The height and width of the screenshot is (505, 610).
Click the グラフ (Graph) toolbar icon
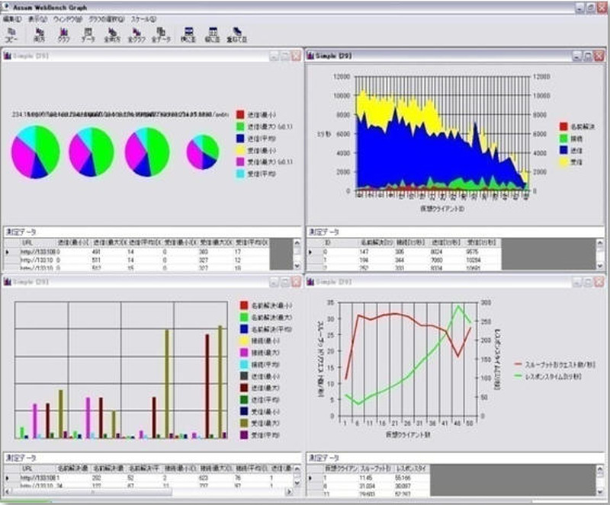[x=63, y=34]
